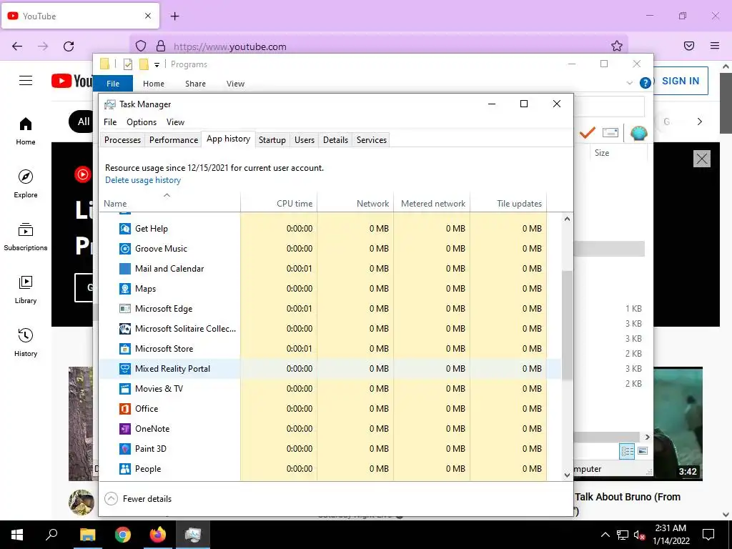The image size is (732, 549).
Task: Click the People app icon
Action: pyautogui.click(x=124, y=469)
